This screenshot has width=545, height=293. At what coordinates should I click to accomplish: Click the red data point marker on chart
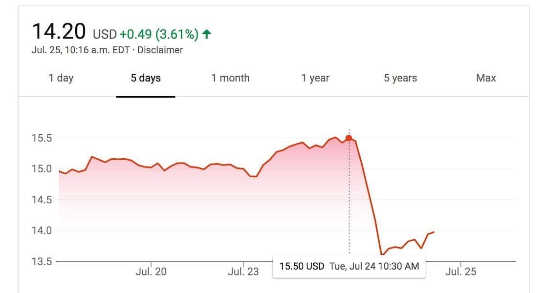pyautogui.click(x=349, y=138)
